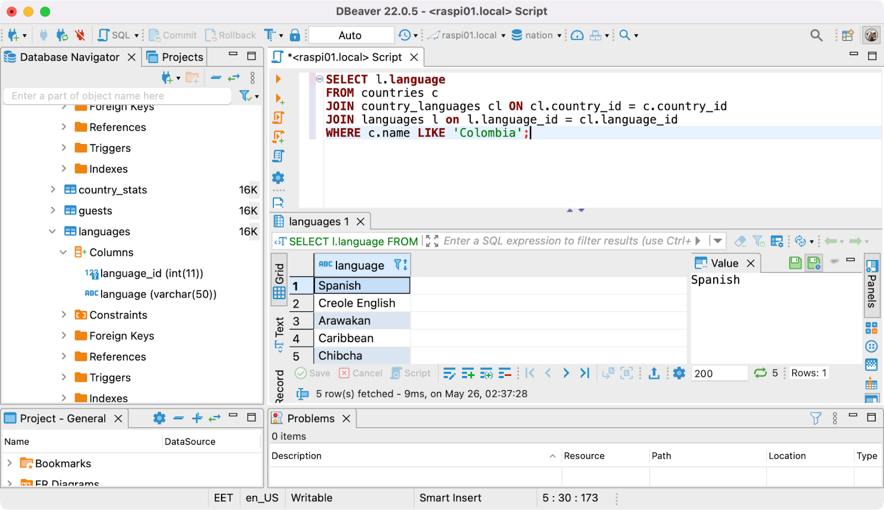Click the Execute SQL statement arrow icon
The width and height of the screenshot is (884, 510).
click(x=278, y=79)
